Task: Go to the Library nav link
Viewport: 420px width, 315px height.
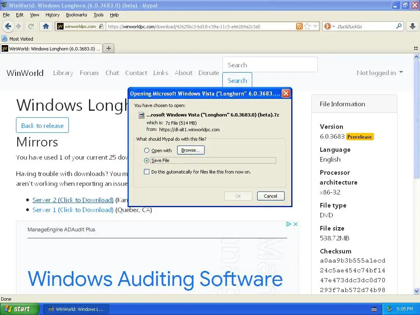Action: [63, 73]
